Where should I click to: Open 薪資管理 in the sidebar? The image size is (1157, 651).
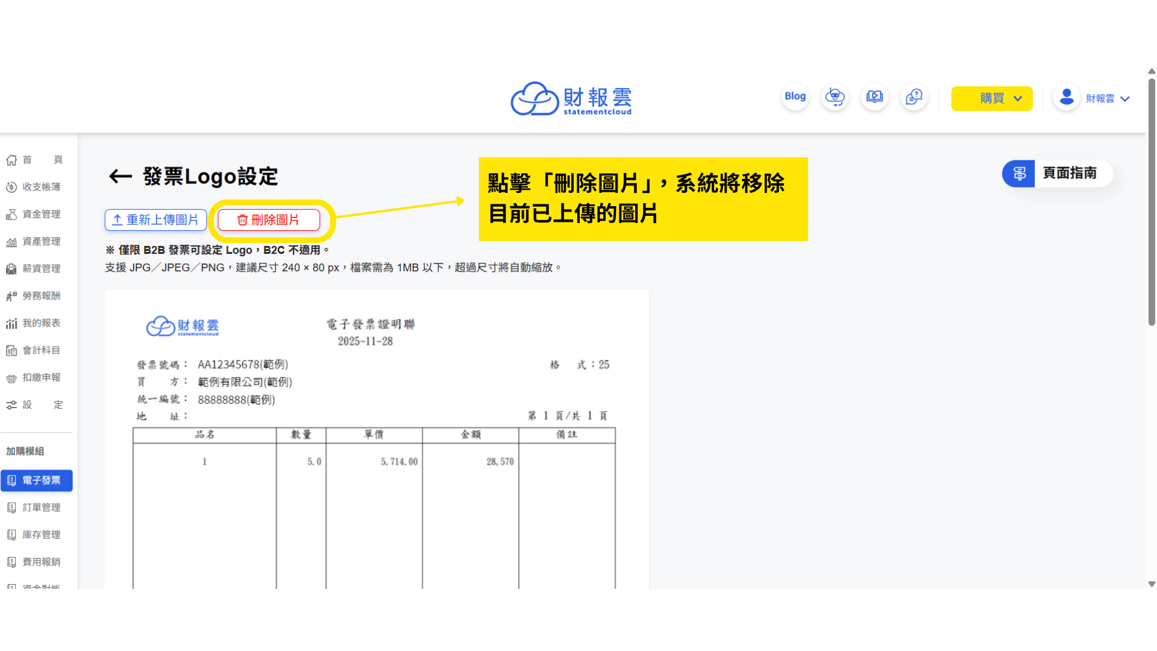tap(36, 268)
